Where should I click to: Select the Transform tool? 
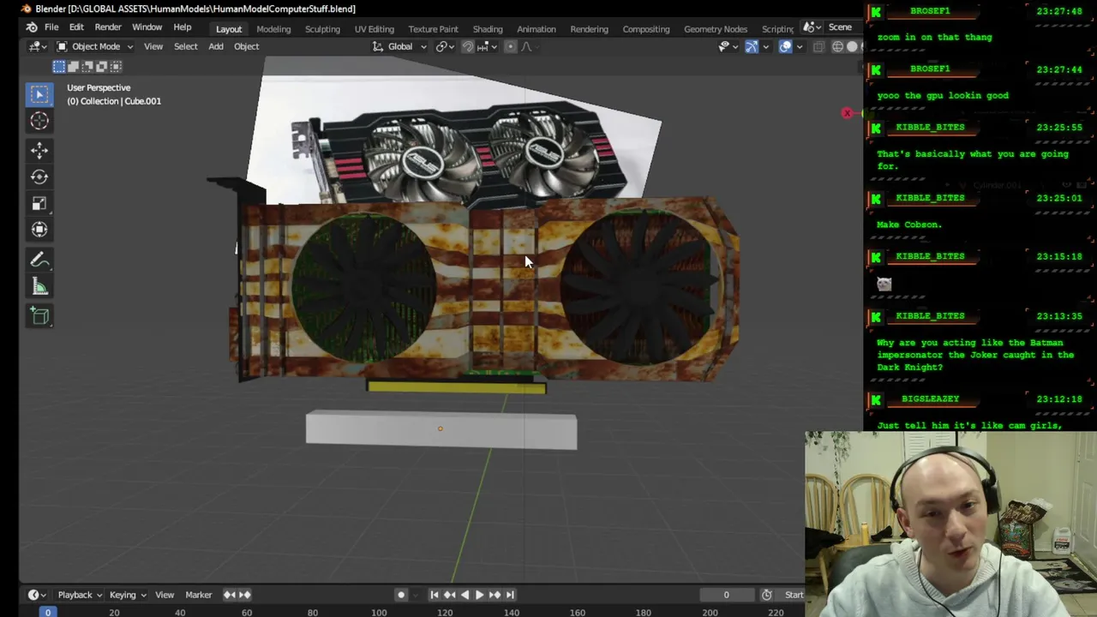[39, 230]
